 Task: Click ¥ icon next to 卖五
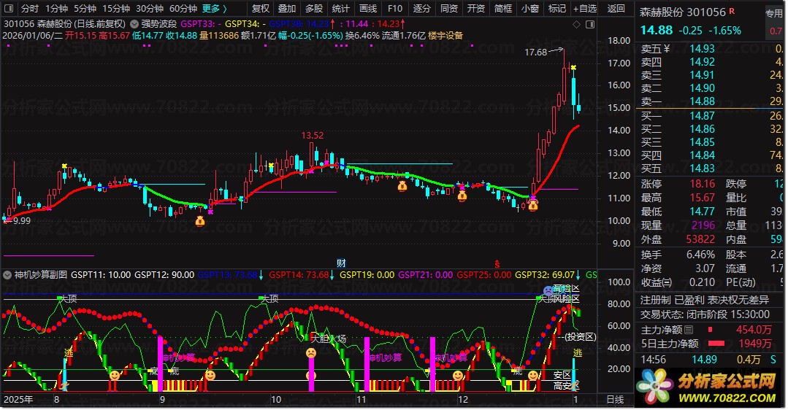click(x=667, y=49)
